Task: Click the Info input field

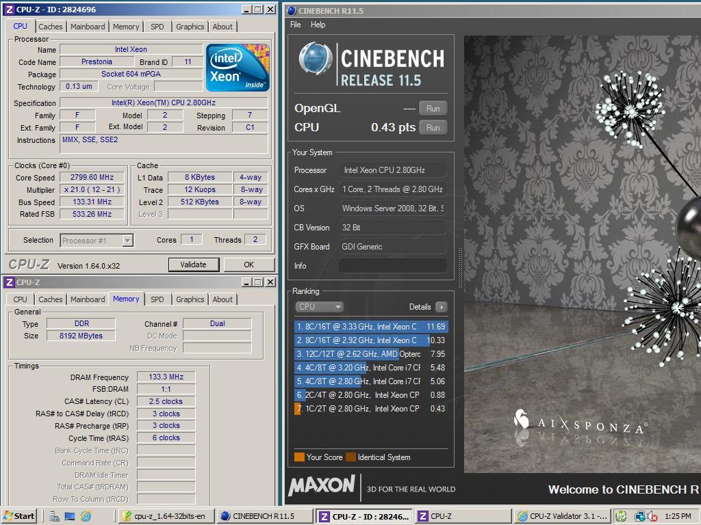Action: coord(392,266)
